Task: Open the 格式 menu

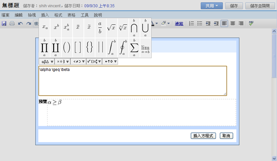Action: coord(58,15)
